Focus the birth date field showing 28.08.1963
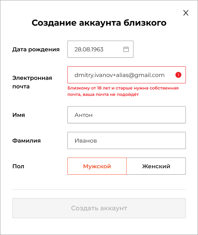 [100, 49]
